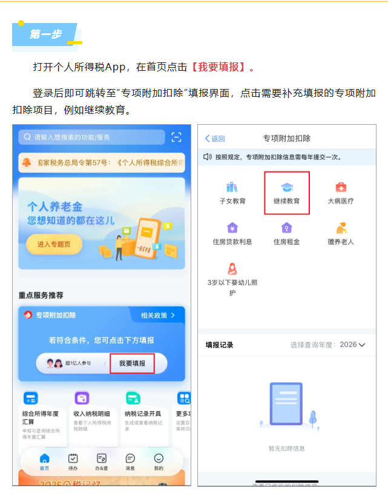Switch to the 消息 bottom tab

tap(130, 462)
